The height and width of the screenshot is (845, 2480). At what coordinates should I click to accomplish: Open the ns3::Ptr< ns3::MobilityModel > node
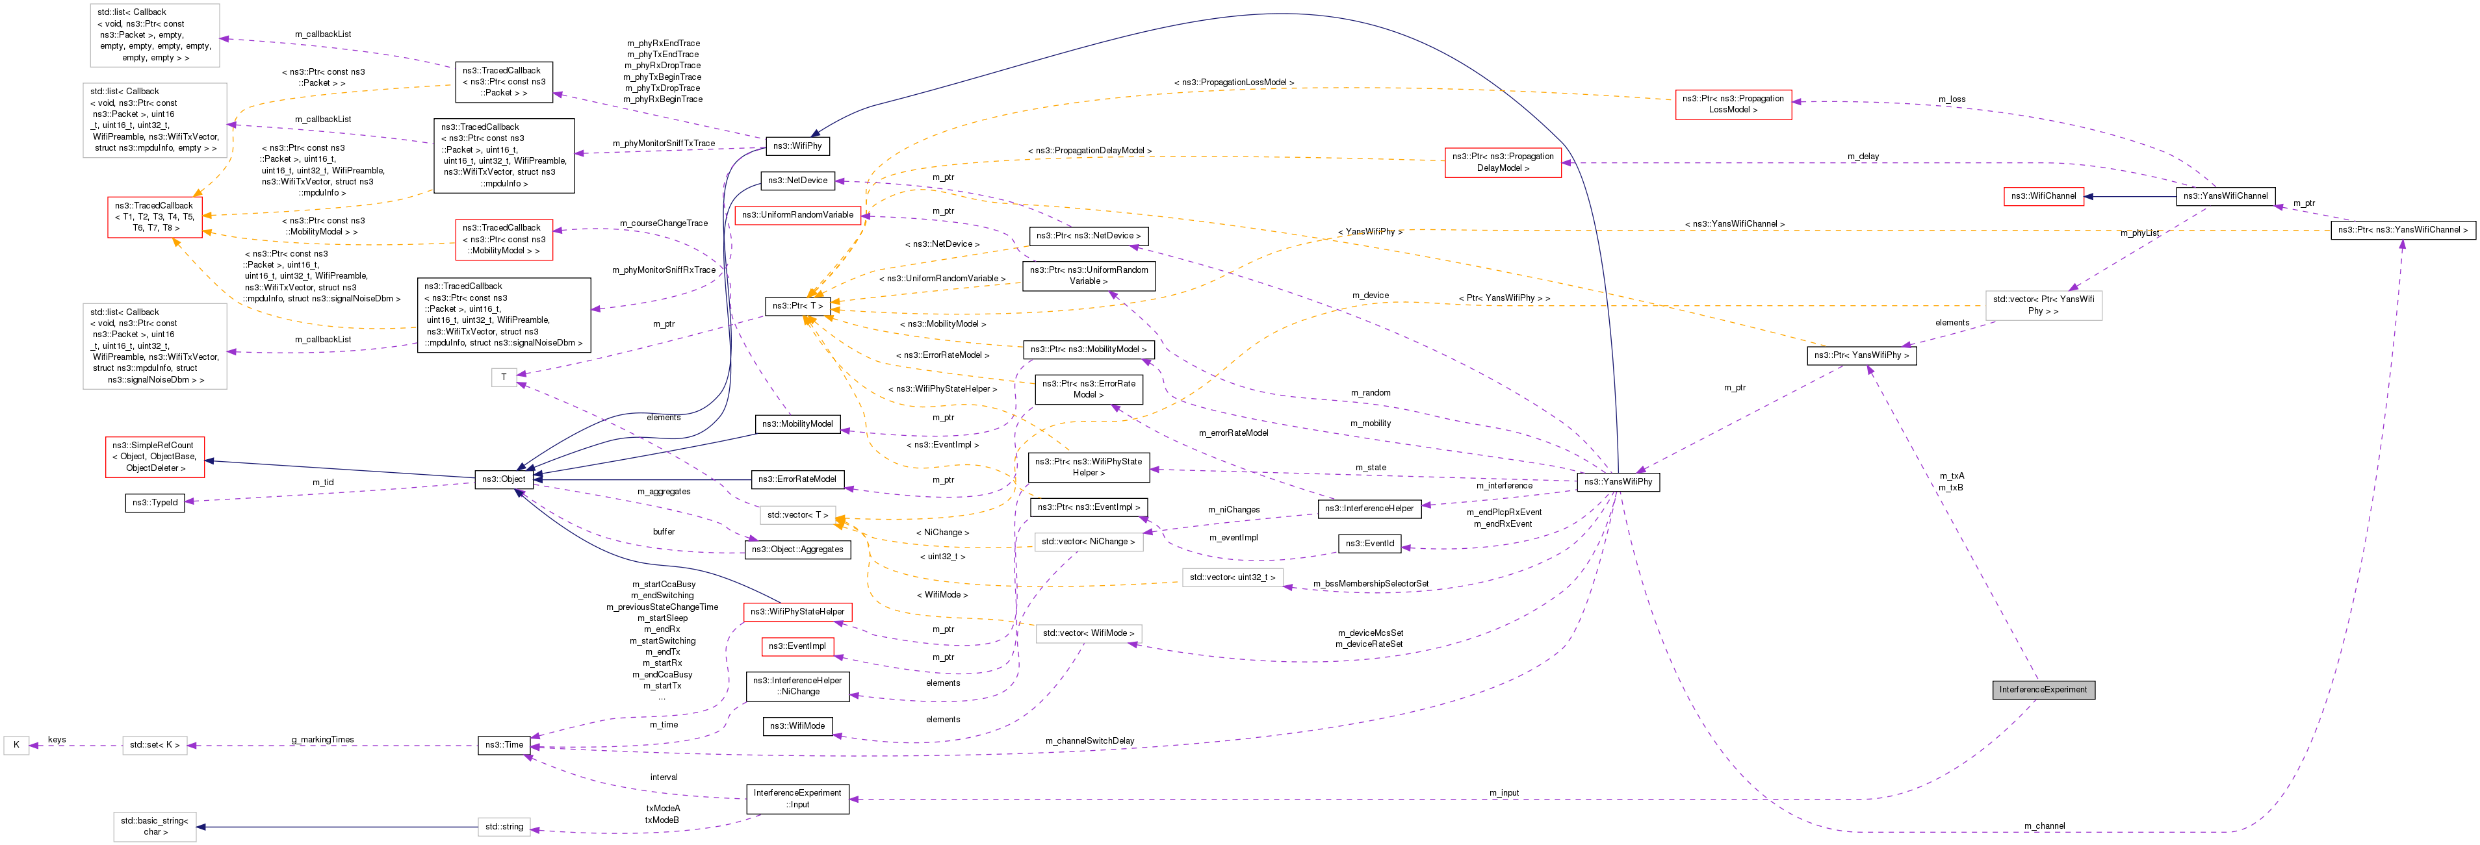click(1088, 349)
